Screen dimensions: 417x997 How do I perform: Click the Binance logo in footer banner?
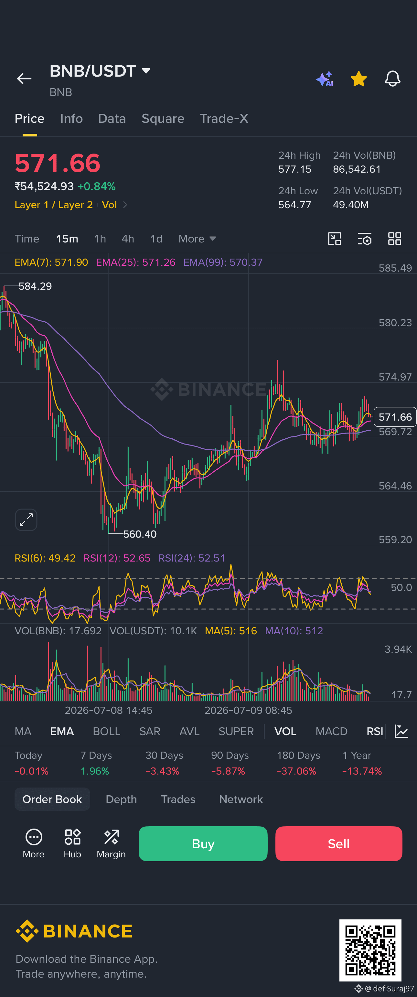(74, 931)
